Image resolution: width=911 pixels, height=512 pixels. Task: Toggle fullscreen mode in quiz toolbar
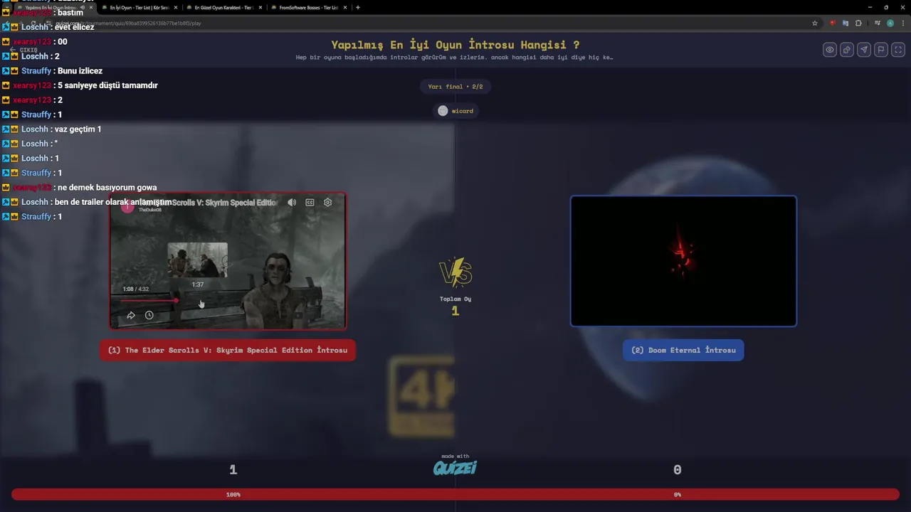tap(898, 50)
